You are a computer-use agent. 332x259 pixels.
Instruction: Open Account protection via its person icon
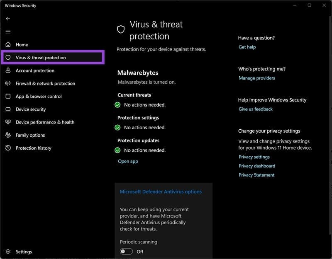point(8,70)
